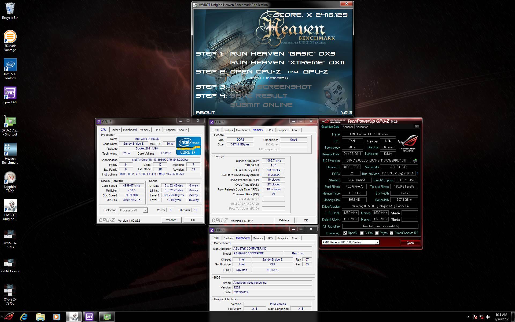Open Graphics tab in the CPU-Z Mainboard window
Image resolution: width=515 pixels, height=322 pixels.
click(283, 238)
